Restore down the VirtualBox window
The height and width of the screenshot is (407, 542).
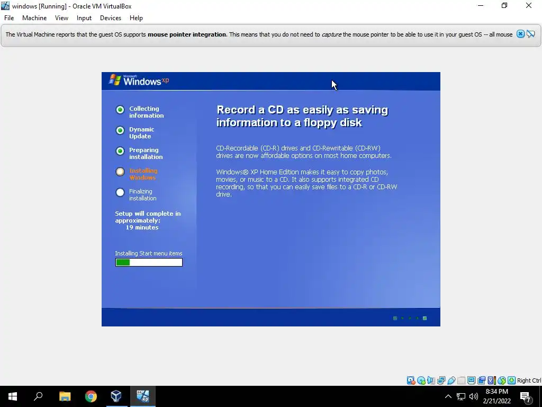[504, 6]
